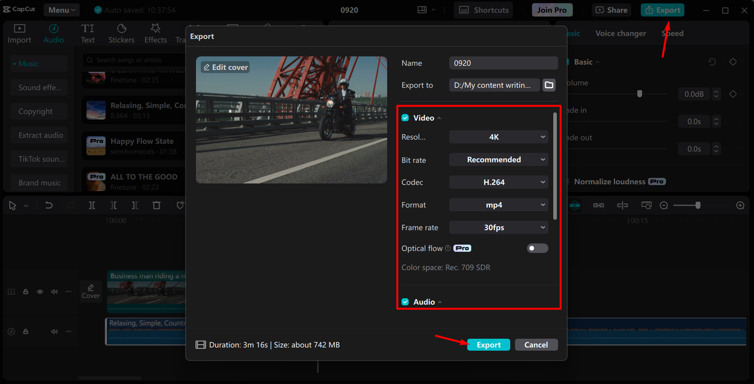The width and height of the screenshot is (754, 384).
Task: Hide the video track with eye icon
Action: coord(40,292)
